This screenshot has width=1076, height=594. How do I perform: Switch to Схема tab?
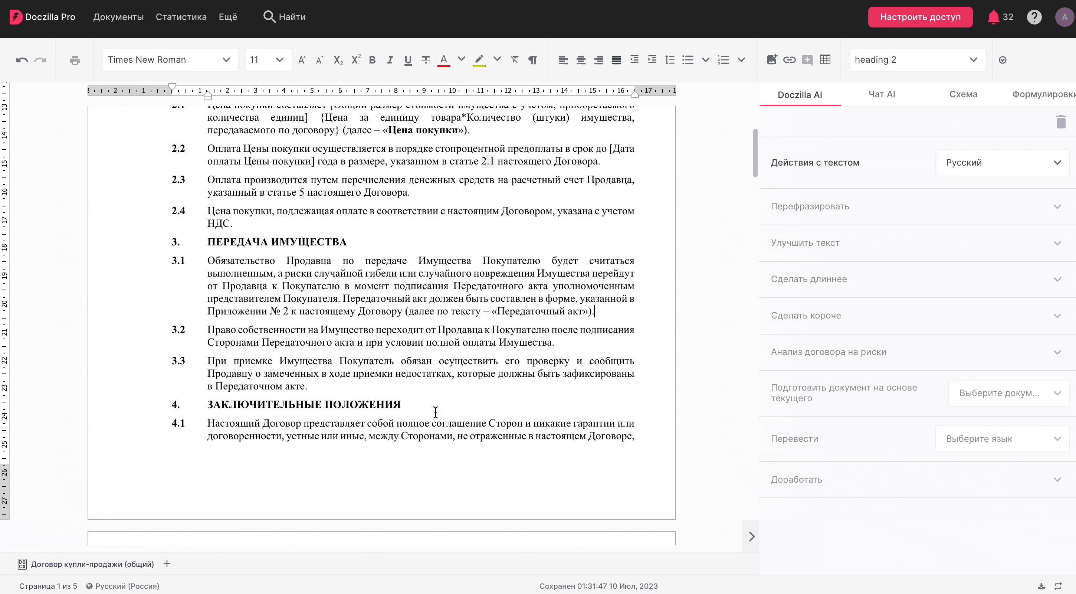click(963, 94)
